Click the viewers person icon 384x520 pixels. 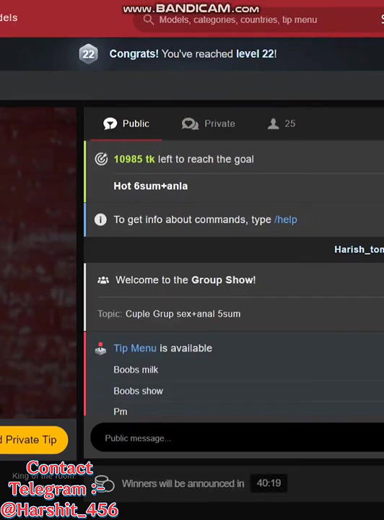pyautogui.click(x=274, y=123)
